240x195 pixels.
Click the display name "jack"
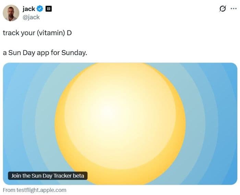(29, 9)
